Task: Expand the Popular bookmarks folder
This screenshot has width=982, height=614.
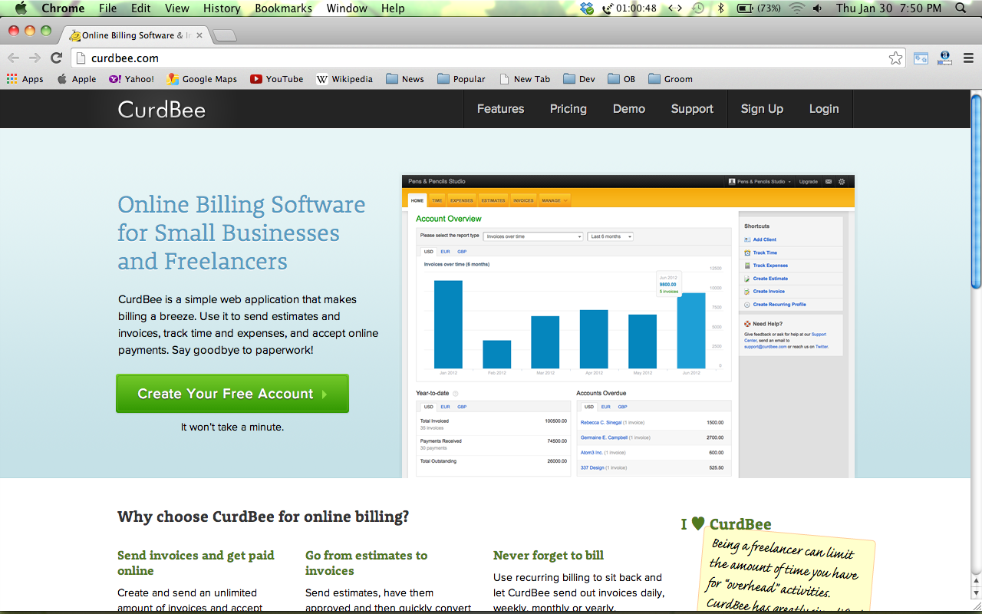Action: click(x=461, y=79)
